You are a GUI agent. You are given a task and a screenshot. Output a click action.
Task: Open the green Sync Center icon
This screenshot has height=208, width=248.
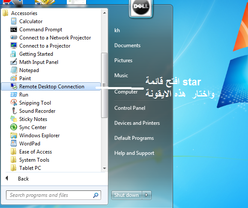pos(14,127)
